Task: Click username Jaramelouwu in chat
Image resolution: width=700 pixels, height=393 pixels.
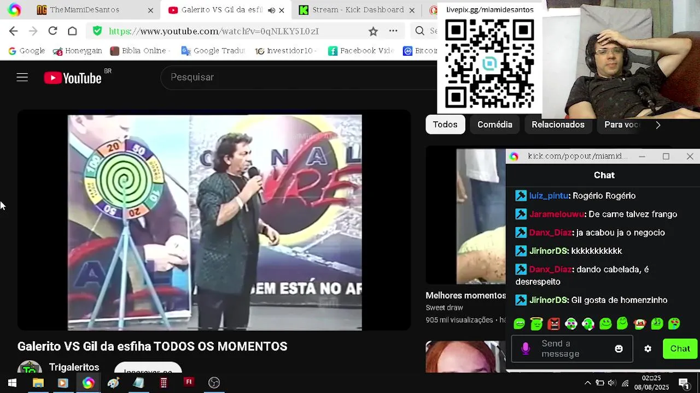Action: (557, 214)
